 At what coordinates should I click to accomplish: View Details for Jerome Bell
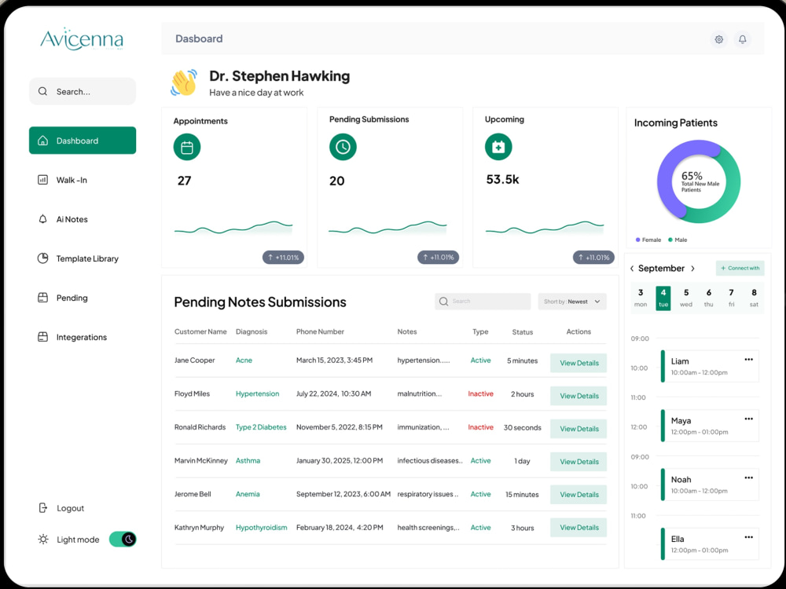[578, 494]
